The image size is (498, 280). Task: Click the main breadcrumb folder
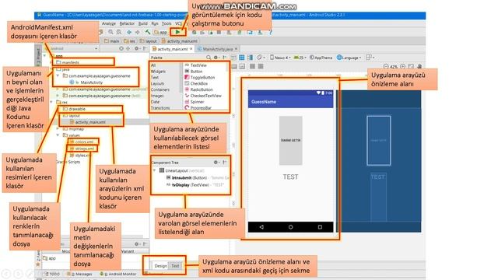click(112, 41)
